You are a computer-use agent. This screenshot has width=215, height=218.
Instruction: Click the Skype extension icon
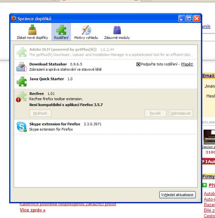pyautogui.click(x=22, y=127)
